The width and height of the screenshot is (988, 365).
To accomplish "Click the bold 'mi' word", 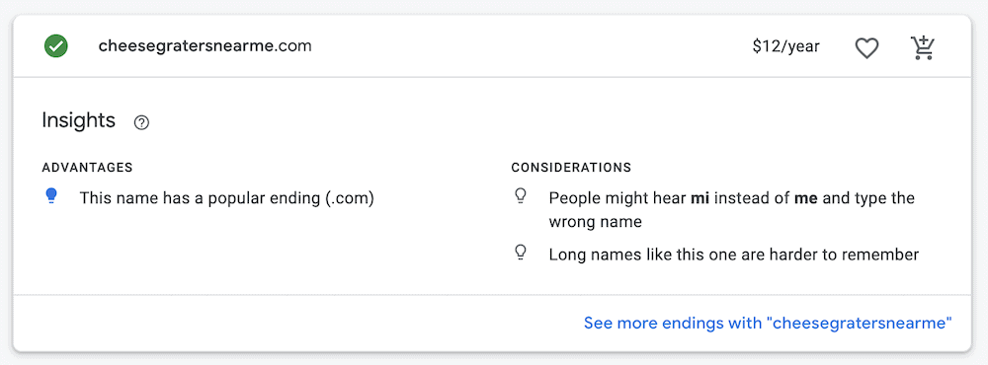I will [699, 199].
